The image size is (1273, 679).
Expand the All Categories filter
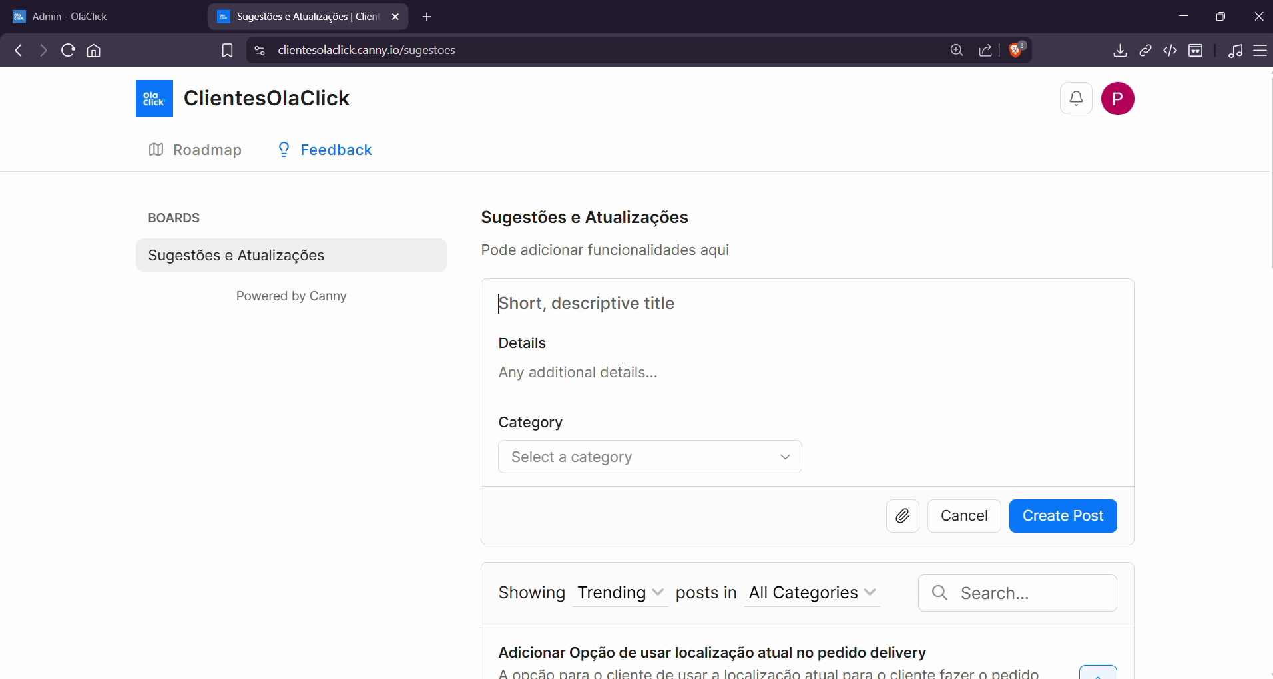pos(812,592)
